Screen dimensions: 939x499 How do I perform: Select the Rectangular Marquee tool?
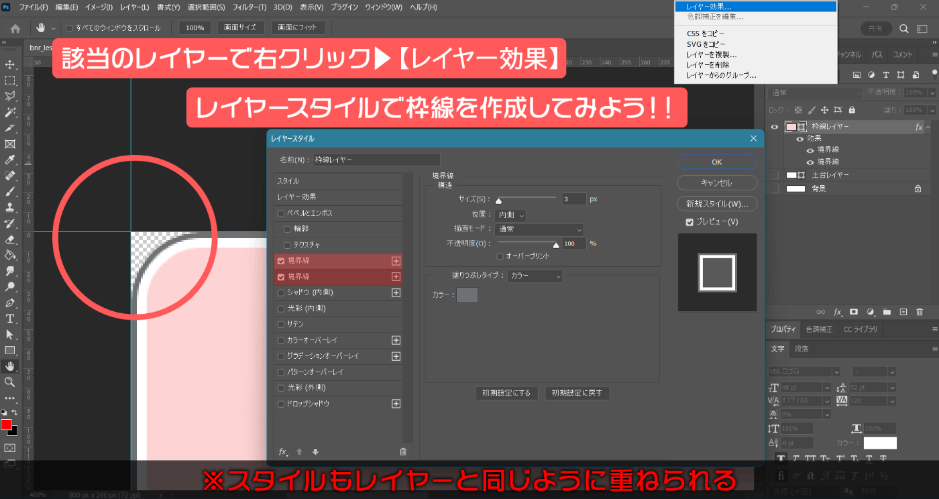[x=10, y=80]
